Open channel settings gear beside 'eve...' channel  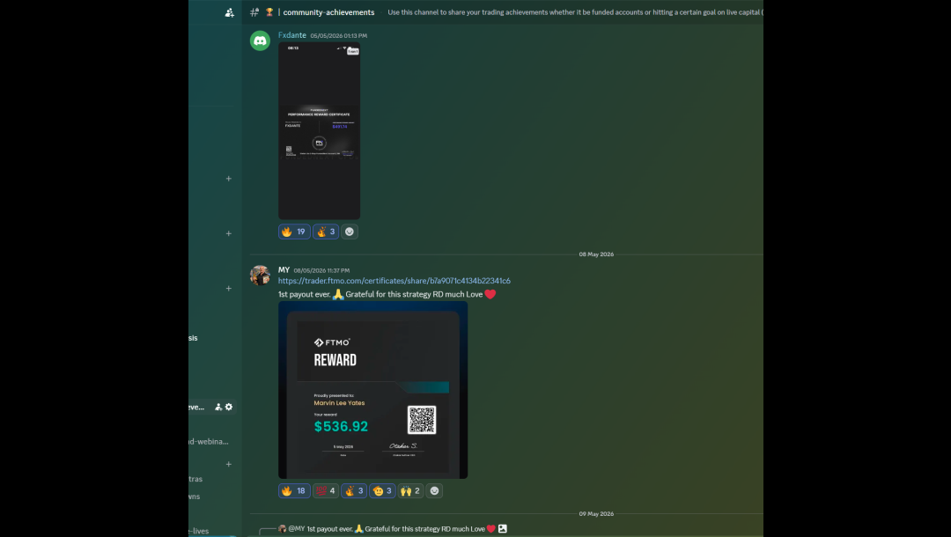229,408
